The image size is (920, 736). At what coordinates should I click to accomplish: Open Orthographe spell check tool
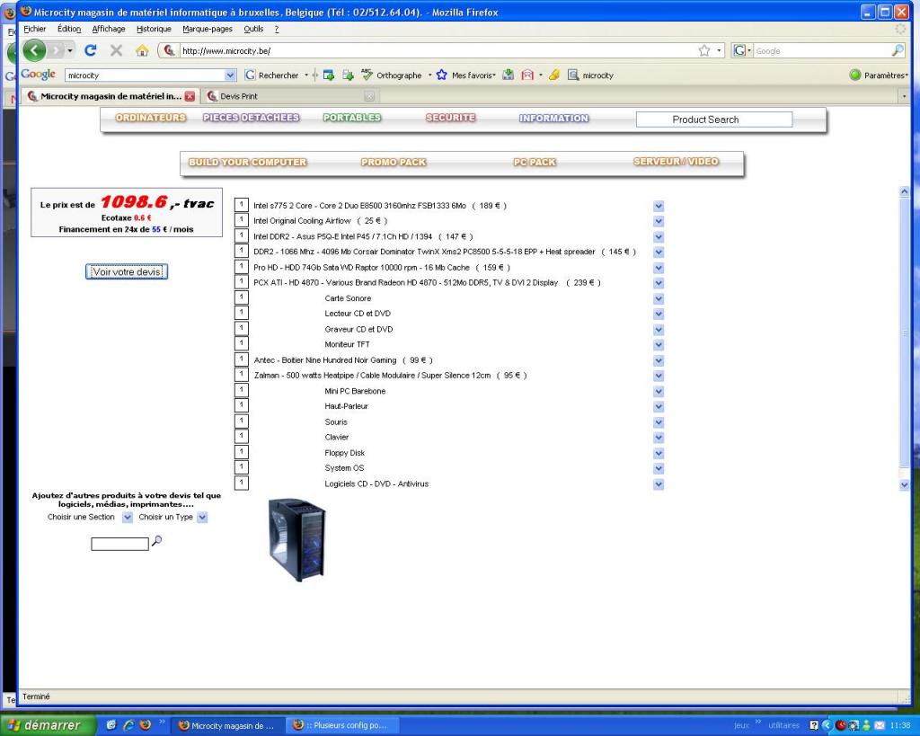point(392,75)
